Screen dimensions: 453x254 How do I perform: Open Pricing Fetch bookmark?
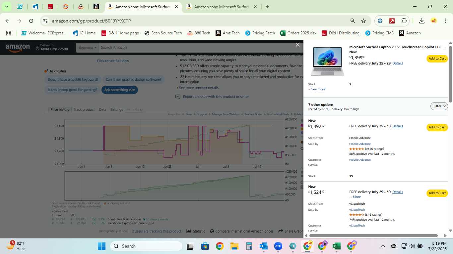(260, 33)
